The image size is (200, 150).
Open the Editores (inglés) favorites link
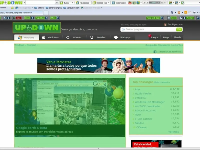coord(54,8)
